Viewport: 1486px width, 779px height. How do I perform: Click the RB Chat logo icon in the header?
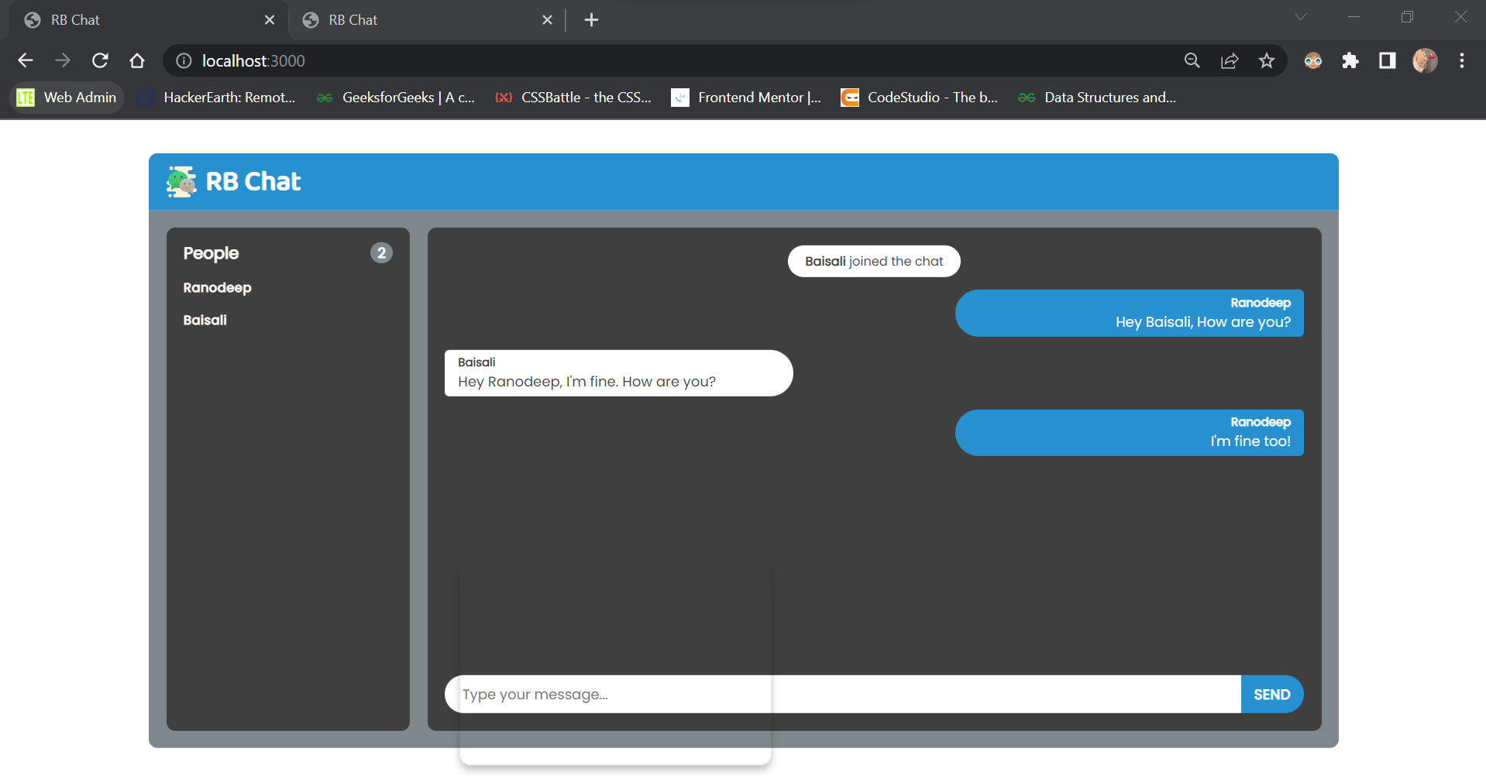181,181
